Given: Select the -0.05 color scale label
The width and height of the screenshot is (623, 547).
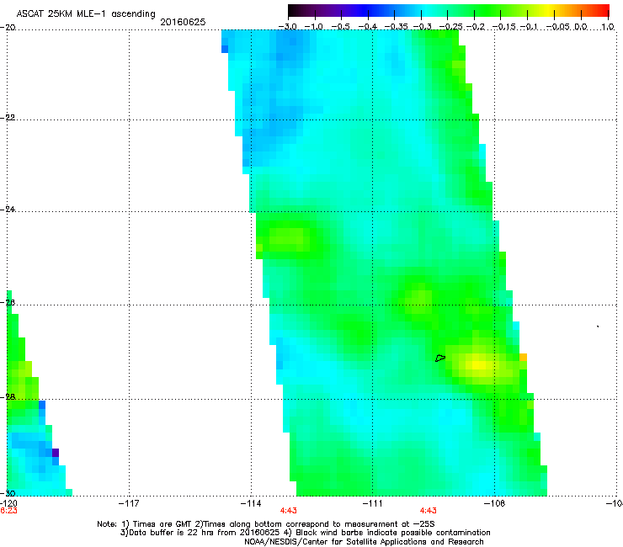Looking at the screenshot, I should 558,27.
